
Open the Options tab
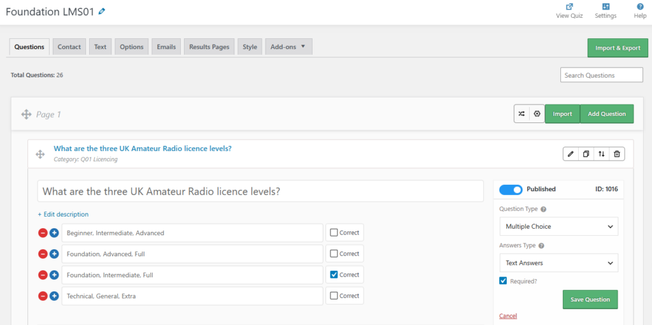pos(131,47)
